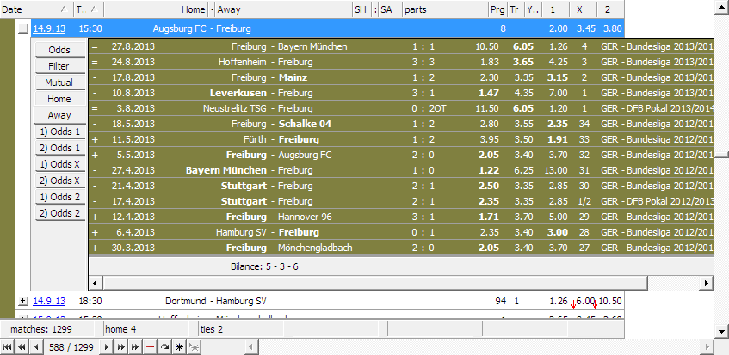Viewport: 729px width, 355px height.
Task: Sort by the T. time column arrow
Action: coord(94,9)
